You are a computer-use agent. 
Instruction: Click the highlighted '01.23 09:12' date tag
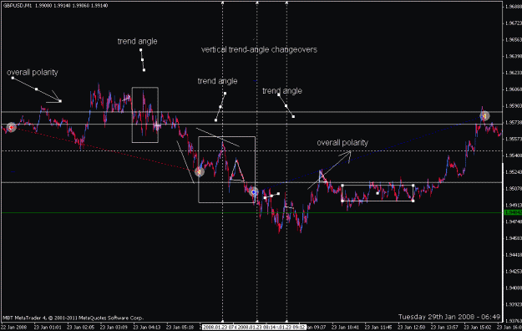[x=292, y=328]
